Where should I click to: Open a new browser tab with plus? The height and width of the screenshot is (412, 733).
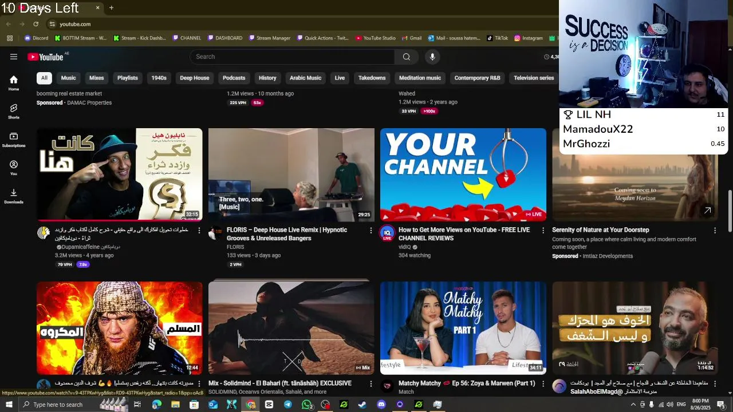[x=111, y=7]
